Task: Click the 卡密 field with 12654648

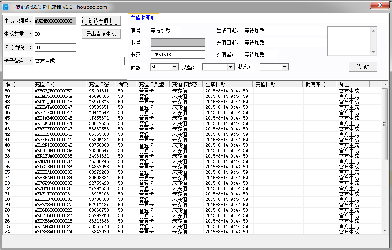Action: pyautogui.click(x=178, y=55)
